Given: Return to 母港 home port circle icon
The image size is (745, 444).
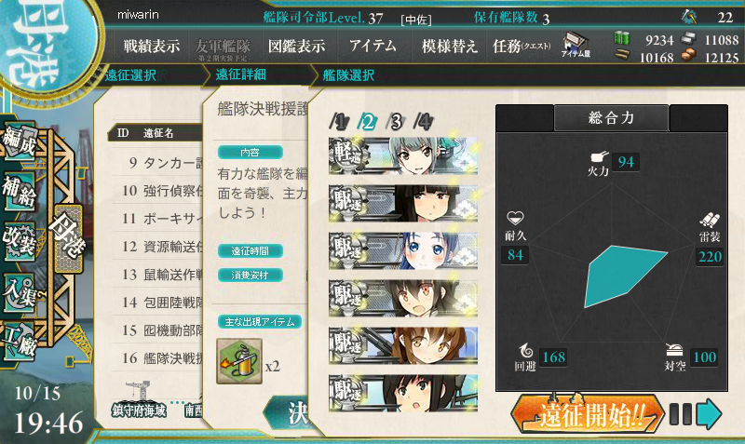Looking at the screenshot, I should point(47,45).
